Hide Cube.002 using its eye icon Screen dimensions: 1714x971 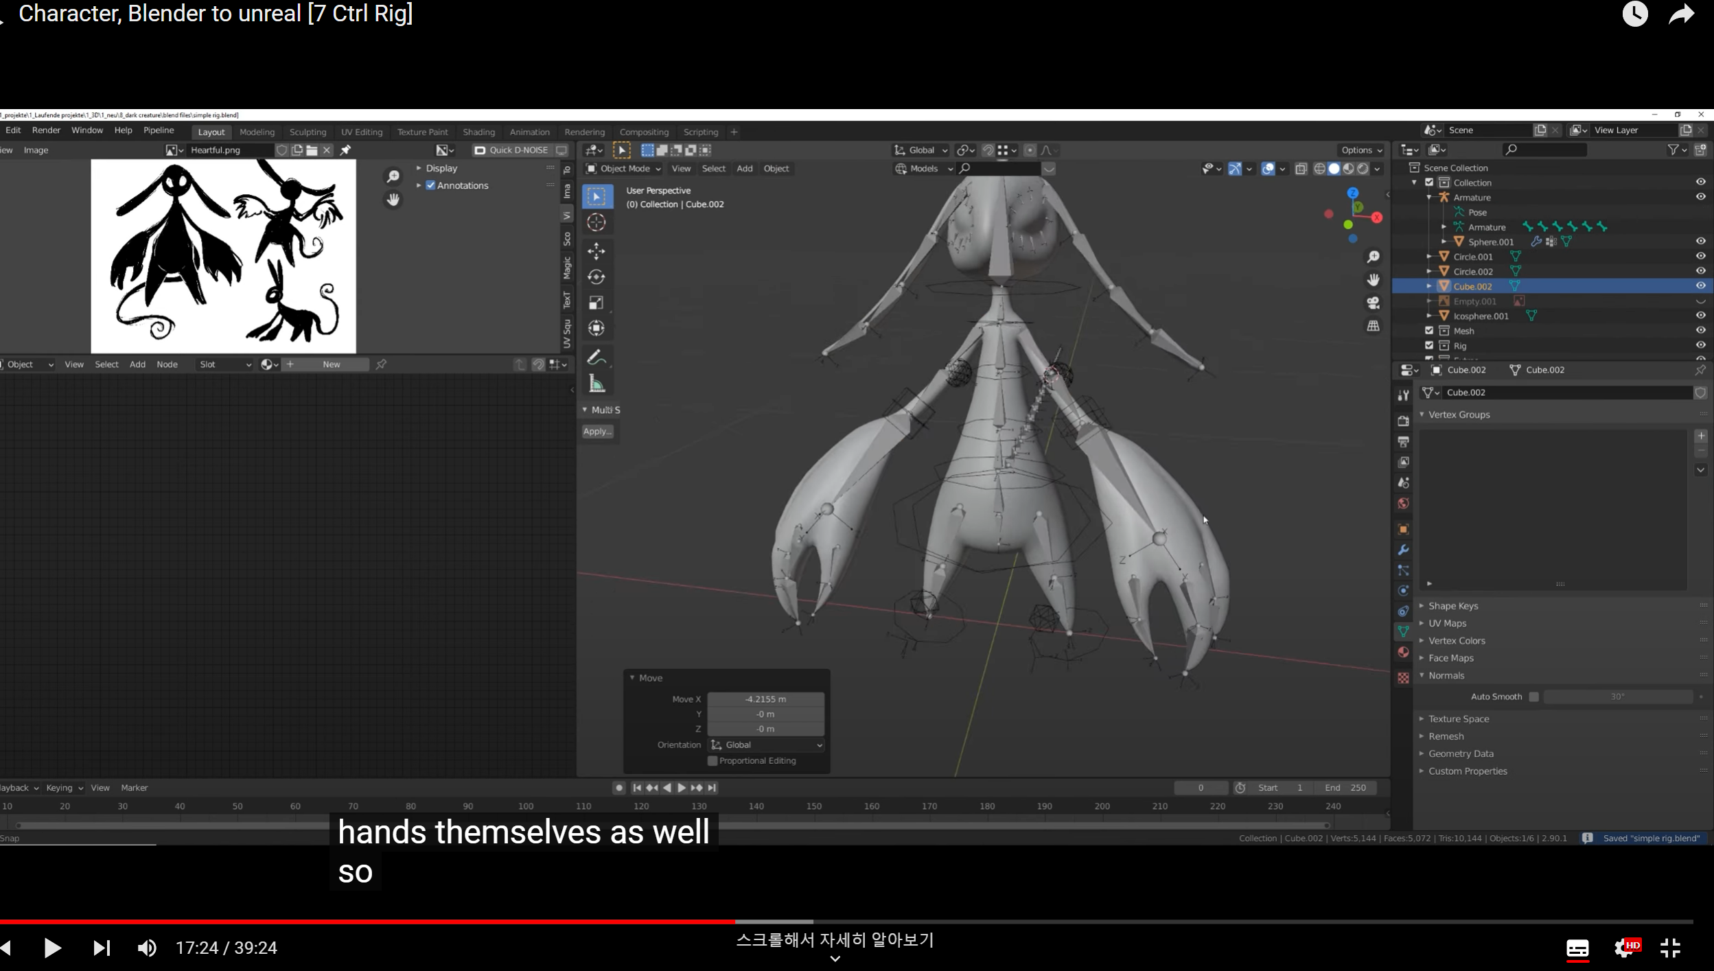point(1700,286)
